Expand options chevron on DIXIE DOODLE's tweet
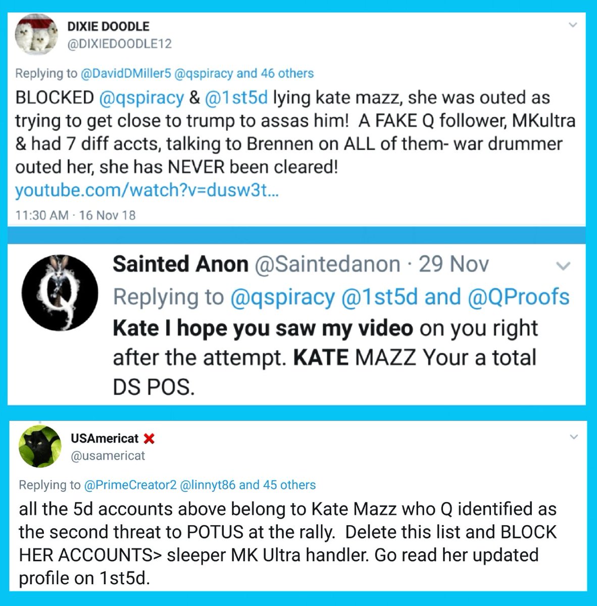This screenshot has height=606, width=597. pyautogui.click(x=572, y=25)
